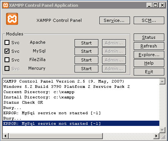
Task: Click the MySql module label
Action: click(39, 51)
